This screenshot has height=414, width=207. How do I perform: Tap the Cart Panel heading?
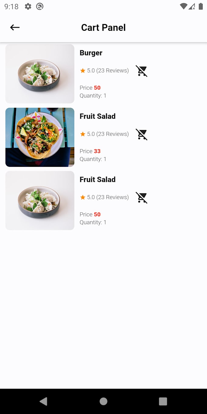[103, 27]
